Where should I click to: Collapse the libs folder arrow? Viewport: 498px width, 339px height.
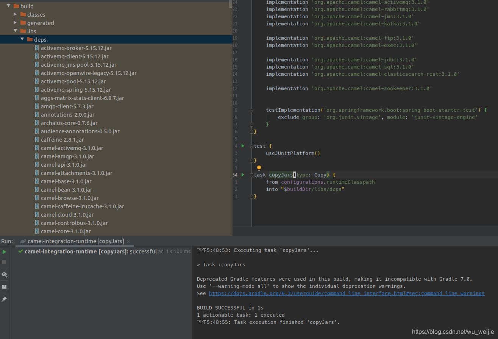coord(15,31)
